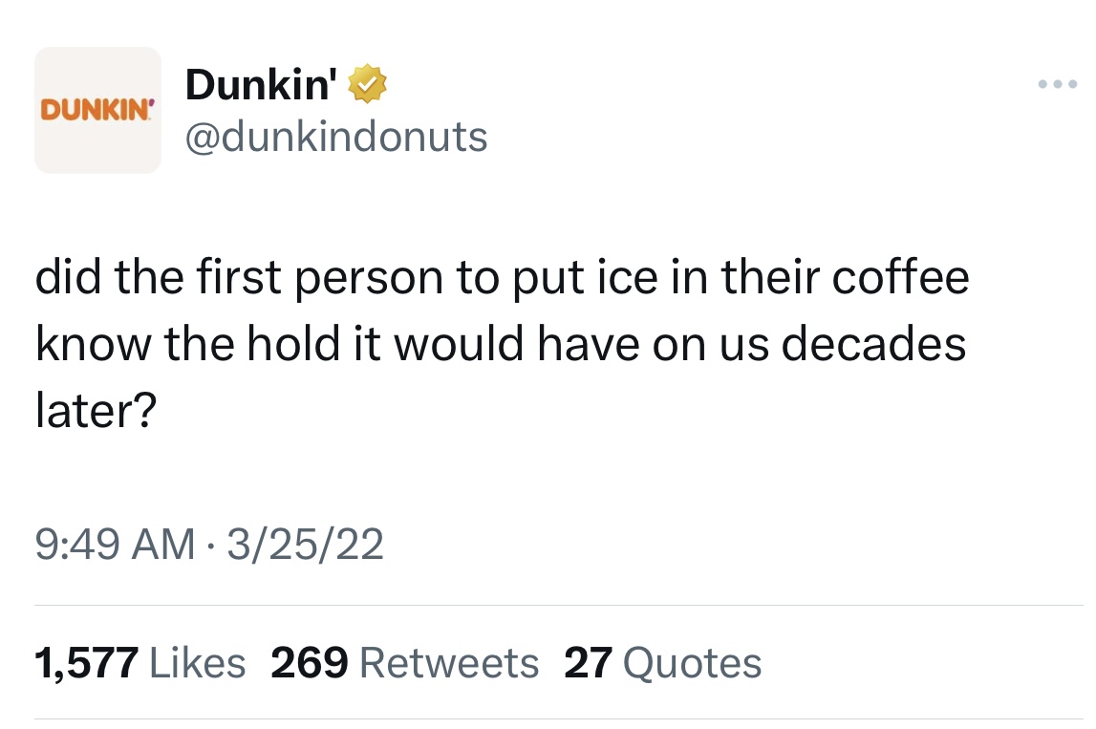This screenshot has height=729, width=1096.
Task: View the 27 Quotes list
Action: (x=662, y=662)
